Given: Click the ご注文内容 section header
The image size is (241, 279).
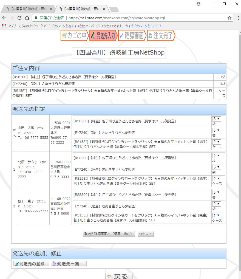Looking at the screenshot, I should [119, 69].
